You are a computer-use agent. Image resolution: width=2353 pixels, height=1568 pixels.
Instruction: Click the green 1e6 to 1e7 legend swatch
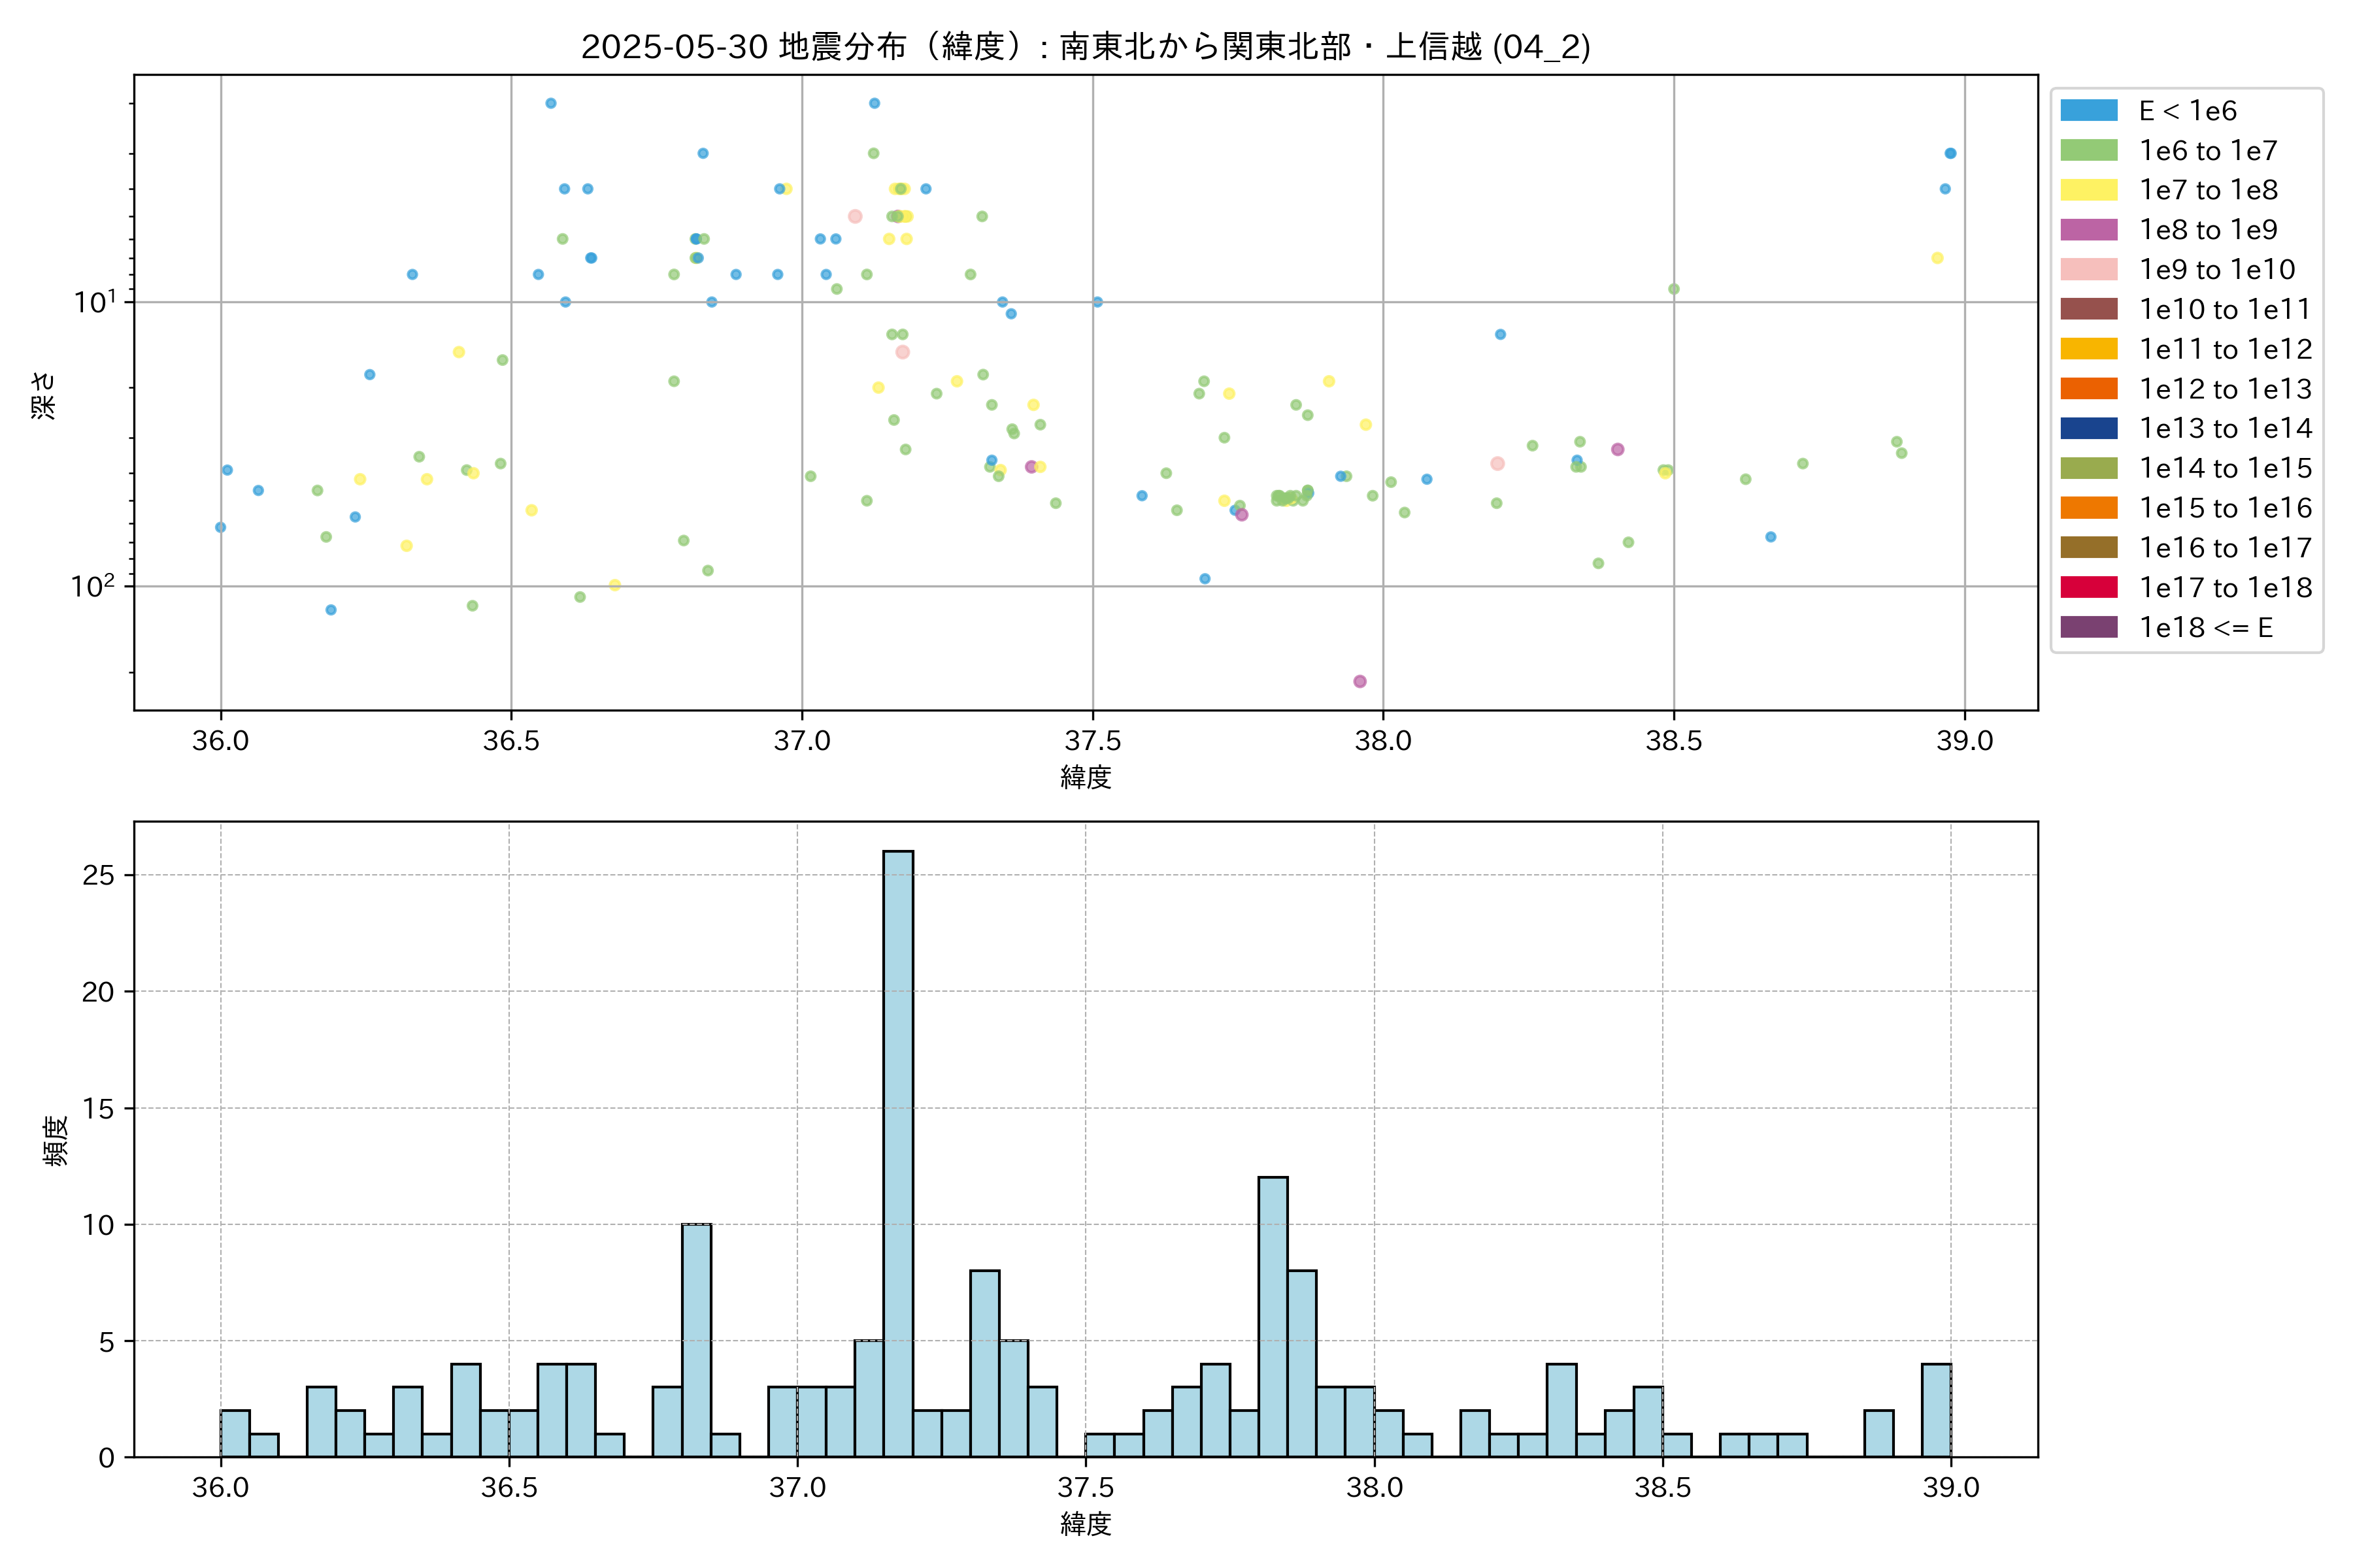tap(2089, 151)
